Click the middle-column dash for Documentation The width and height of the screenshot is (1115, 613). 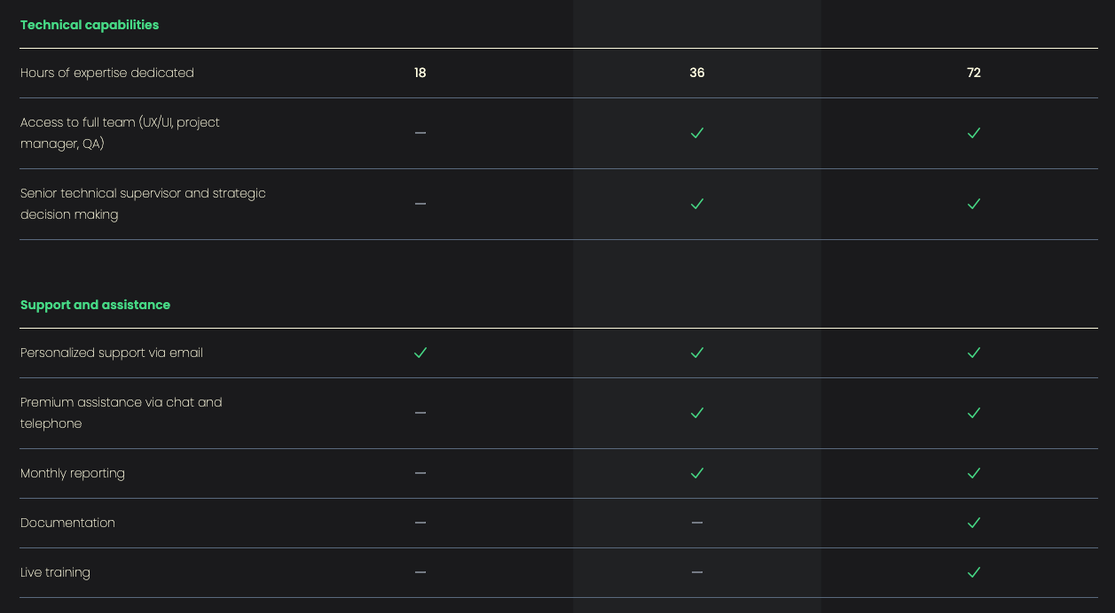coord(697,523)
